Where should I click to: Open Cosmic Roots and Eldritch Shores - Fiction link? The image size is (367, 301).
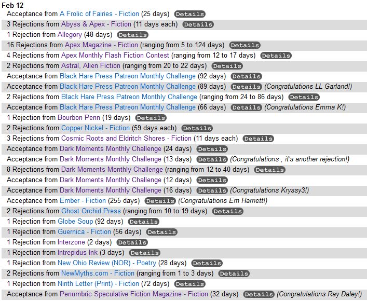click(126, 138)
